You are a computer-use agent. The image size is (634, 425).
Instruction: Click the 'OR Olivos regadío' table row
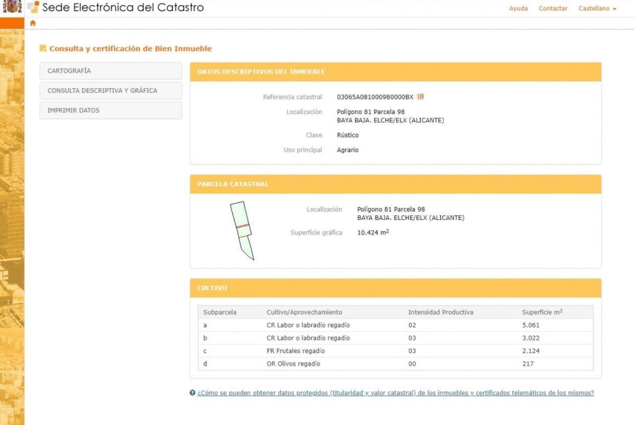395,364
